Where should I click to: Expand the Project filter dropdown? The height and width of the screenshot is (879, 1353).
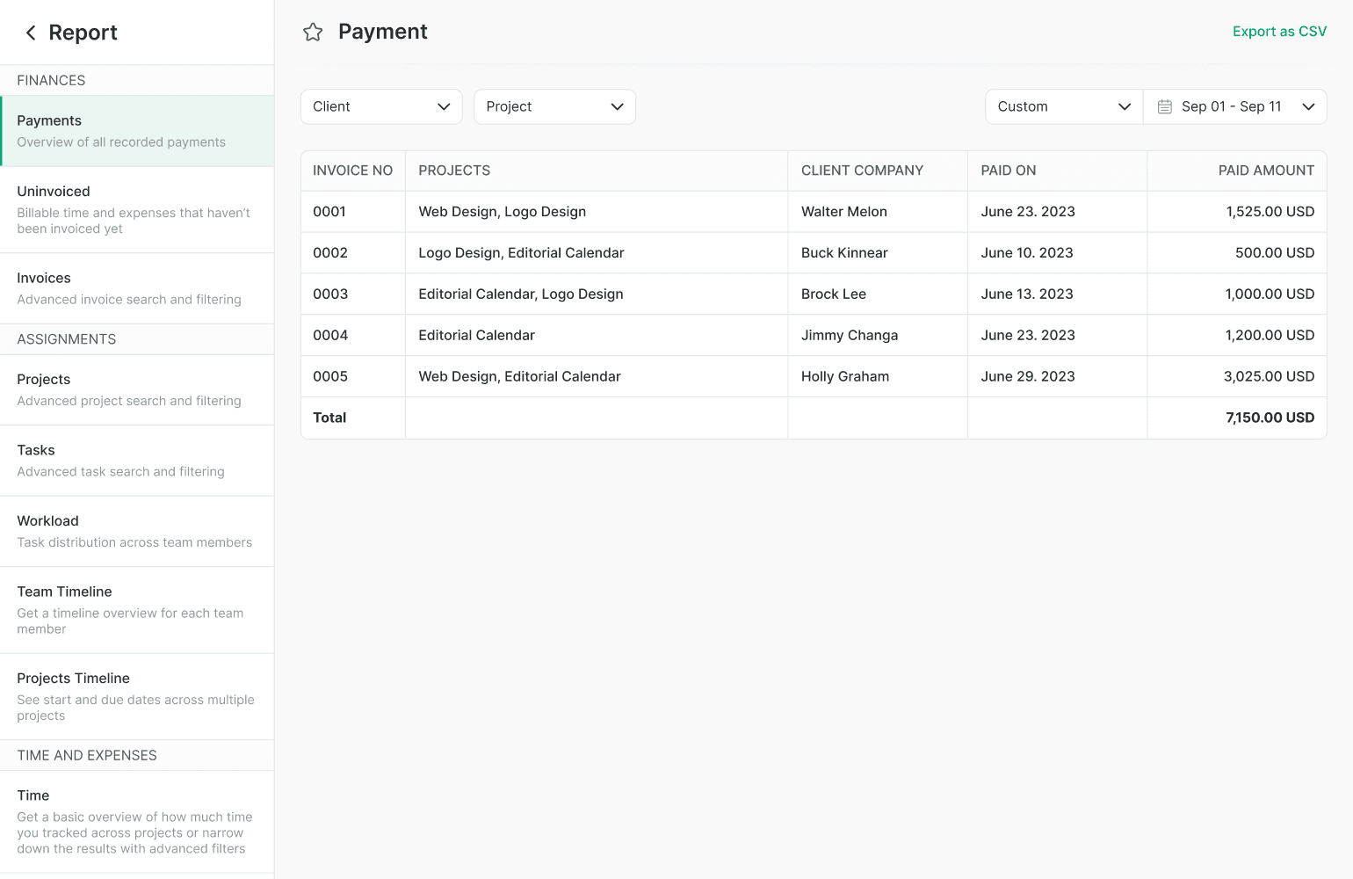pyautogui.click(x=553, y=106)
